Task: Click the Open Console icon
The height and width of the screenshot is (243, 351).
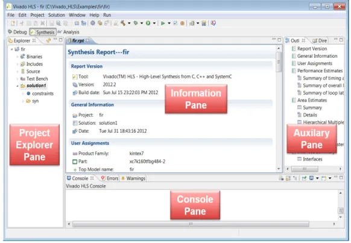Action: 324,178
